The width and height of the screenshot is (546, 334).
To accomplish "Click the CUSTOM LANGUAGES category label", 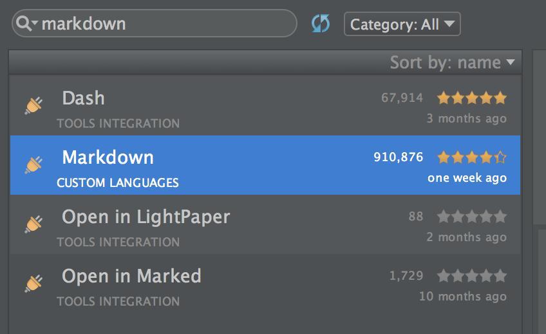I will (118, 182).
